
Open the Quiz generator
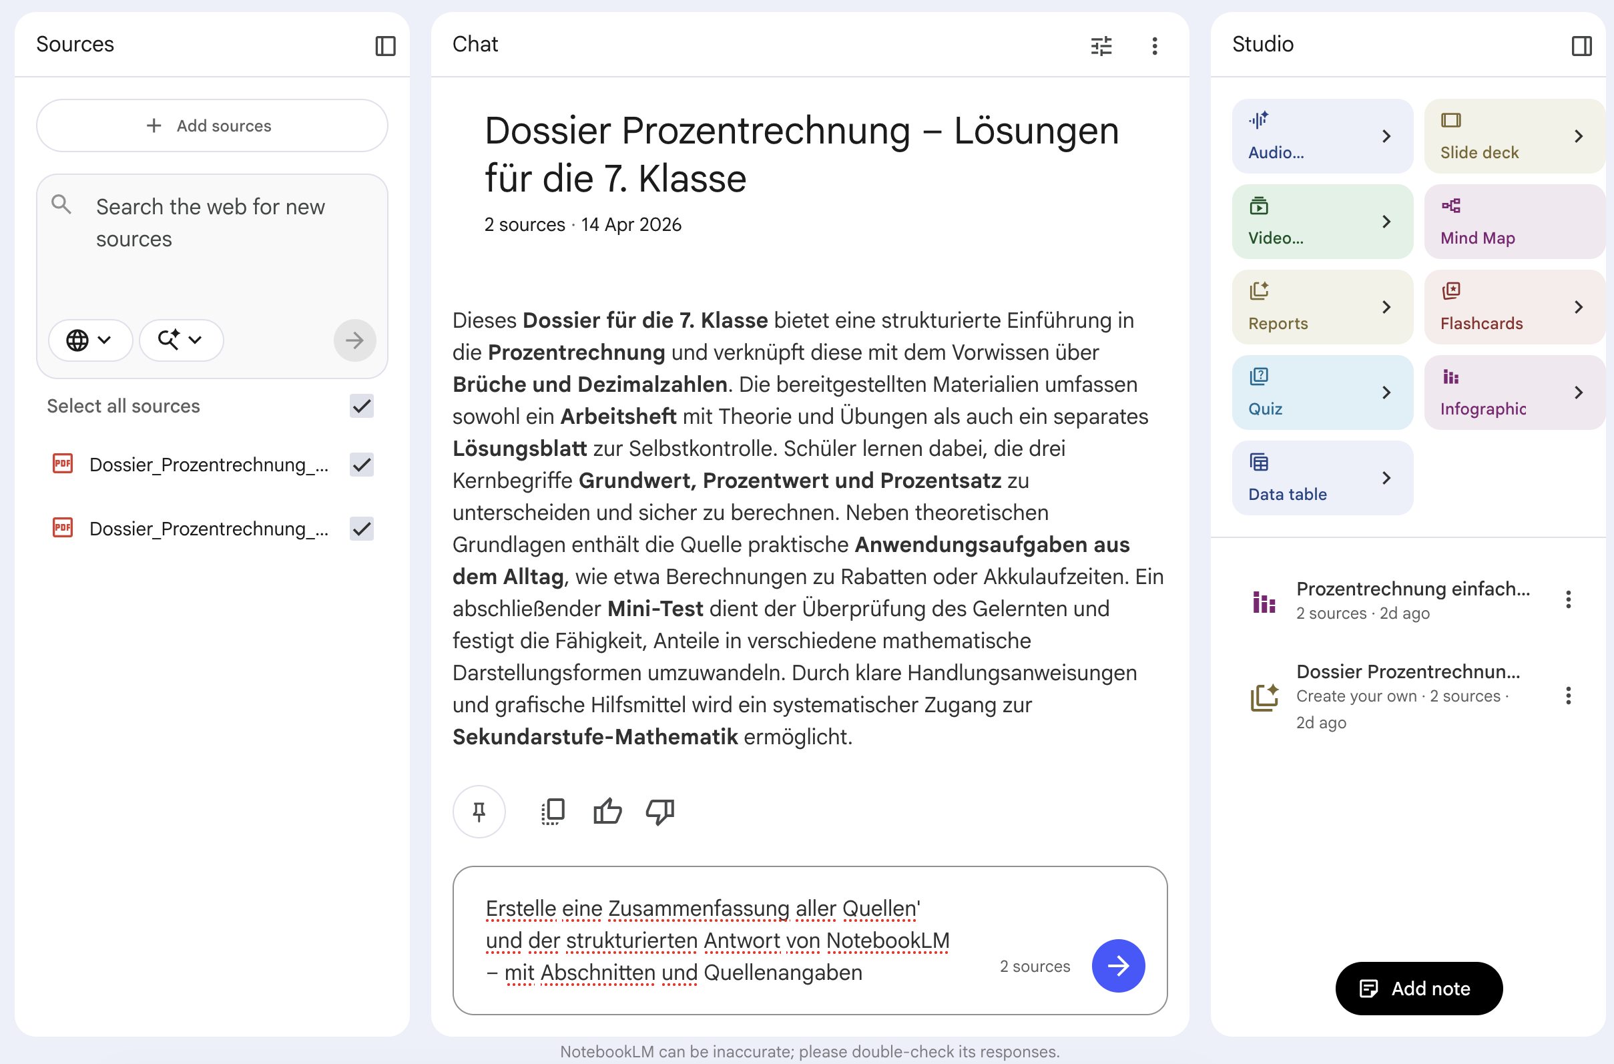(x=1322, y=392)
